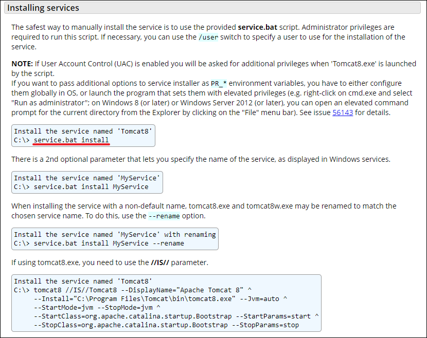
Task: Click 'If using tomcat8.exe' sentence
Action: coord(110,262)
